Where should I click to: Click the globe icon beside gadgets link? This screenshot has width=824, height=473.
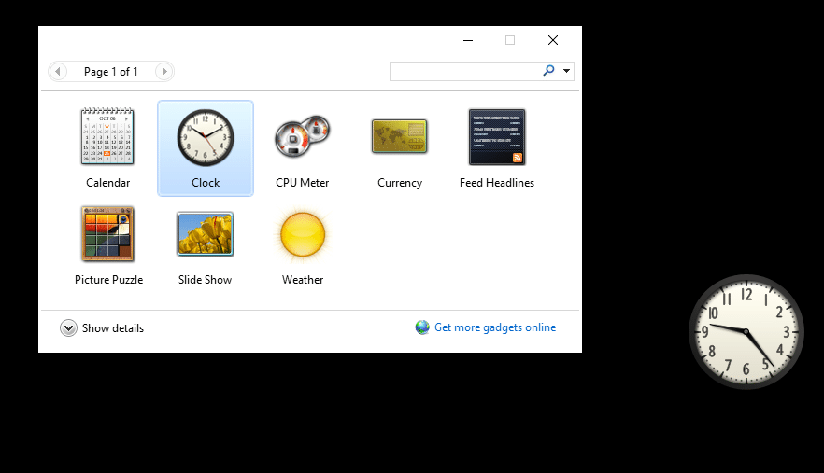pos(422,327)
